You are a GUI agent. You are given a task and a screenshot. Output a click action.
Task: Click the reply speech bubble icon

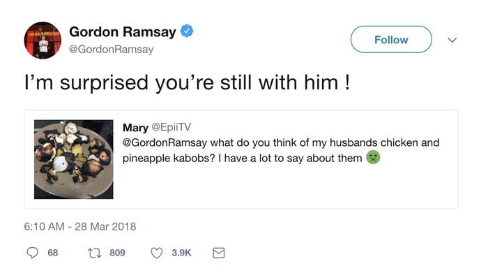32,253
